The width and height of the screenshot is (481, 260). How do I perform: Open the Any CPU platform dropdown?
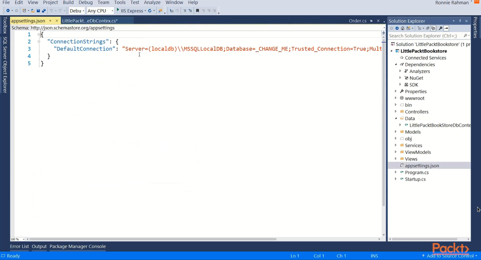[x=100, y=11]
